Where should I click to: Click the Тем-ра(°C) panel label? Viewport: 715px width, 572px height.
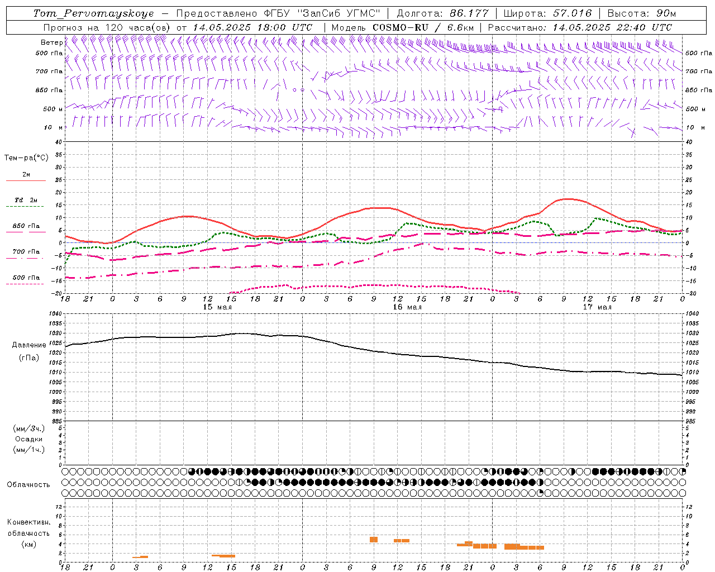point(26,158)
